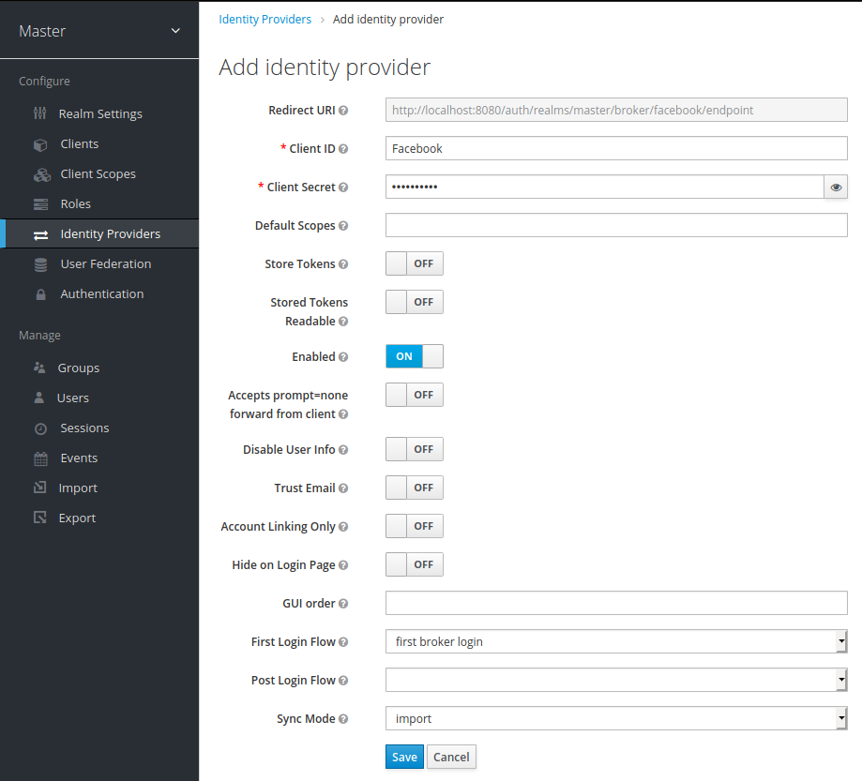Open the Post Login Flow dropdown
Viewport: 862px width, 781px height.
point(616,680)
